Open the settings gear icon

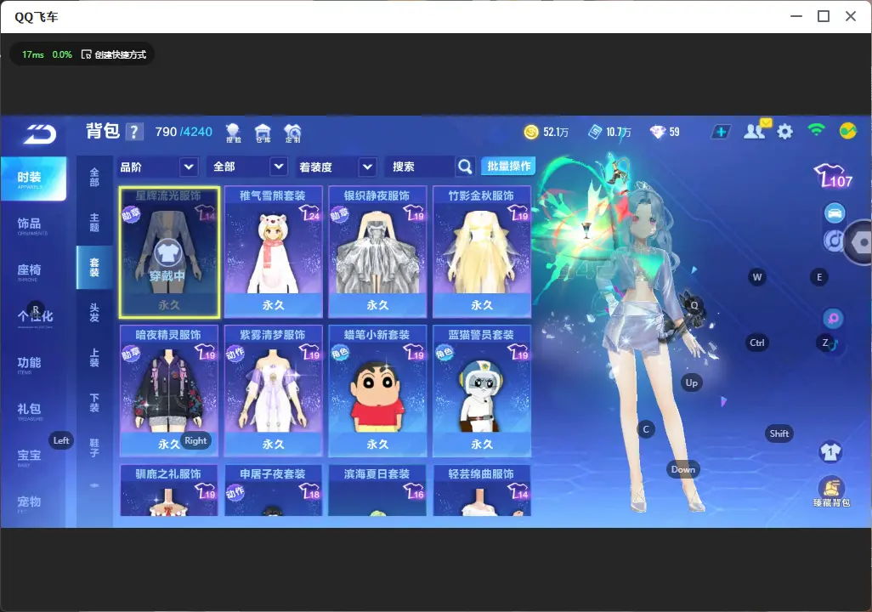pos(784,132)
